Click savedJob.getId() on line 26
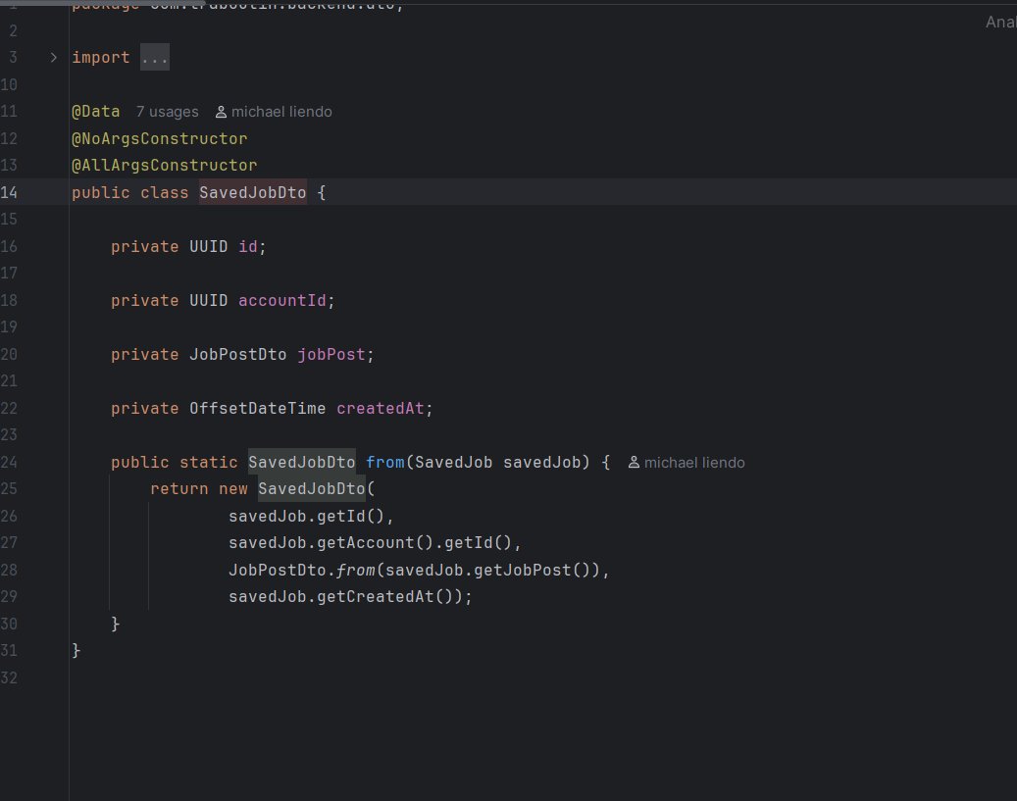 point(307,517)
